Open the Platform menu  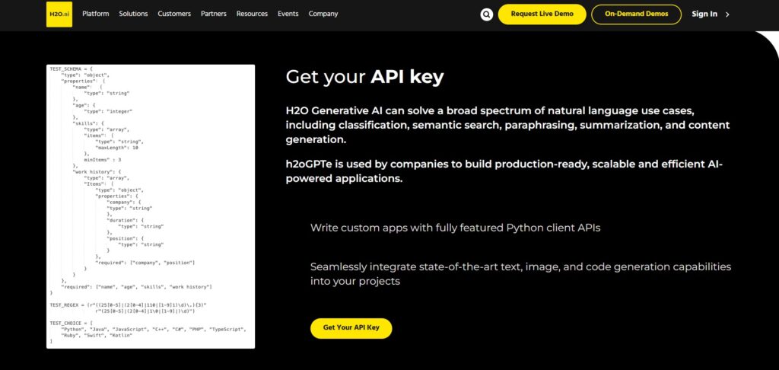(95, 14)
